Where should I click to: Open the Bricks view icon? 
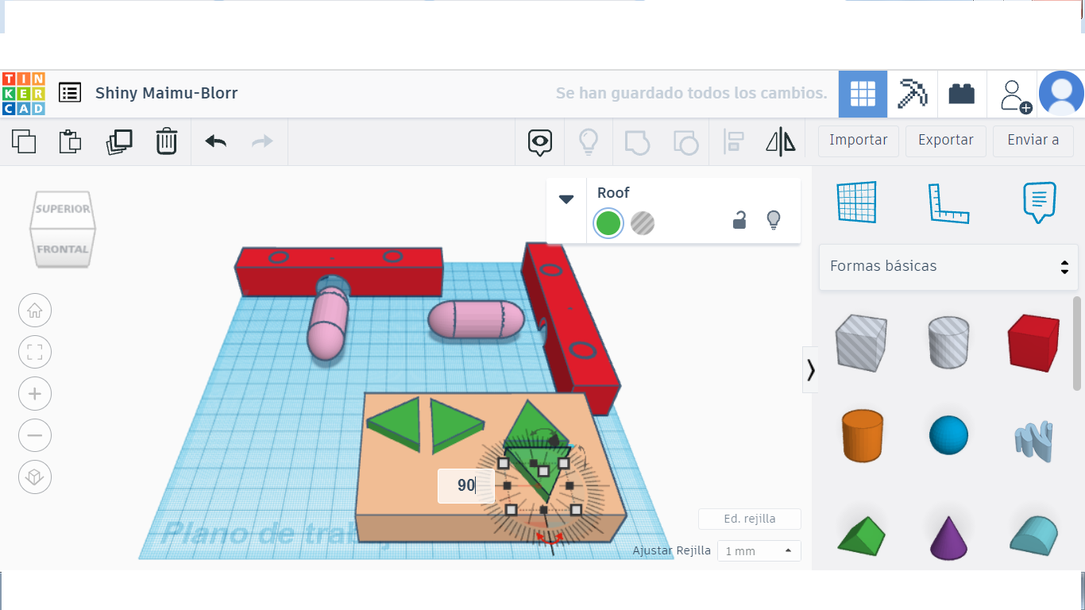click(962, 94)
